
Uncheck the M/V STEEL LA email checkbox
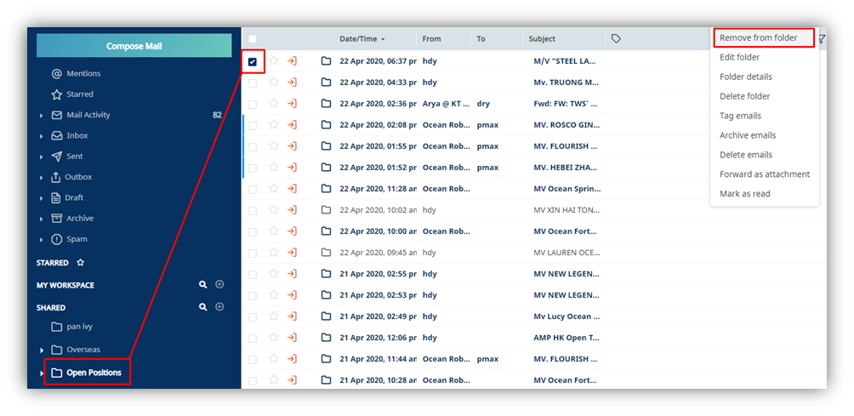(x=252, y=61)
